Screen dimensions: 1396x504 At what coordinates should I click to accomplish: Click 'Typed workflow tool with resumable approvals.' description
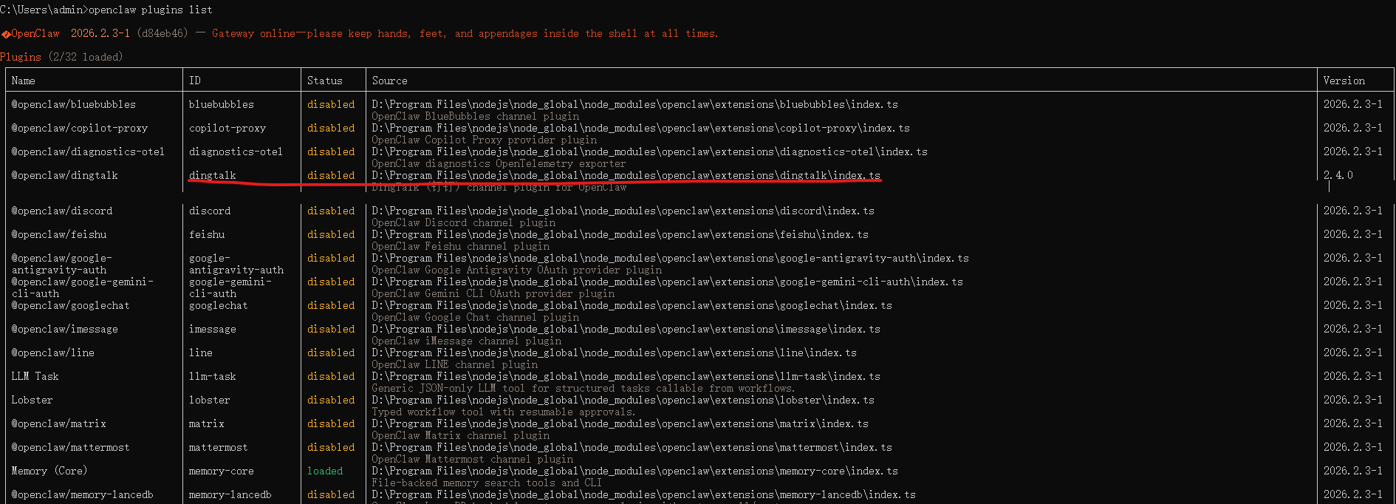[504, 412]
